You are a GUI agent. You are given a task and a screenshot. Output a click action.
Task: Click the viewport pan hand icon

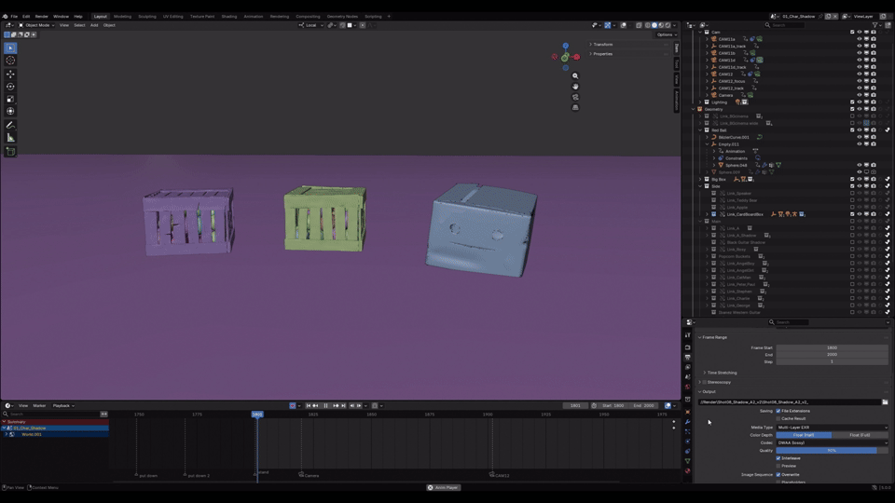(x=575, y=86)
